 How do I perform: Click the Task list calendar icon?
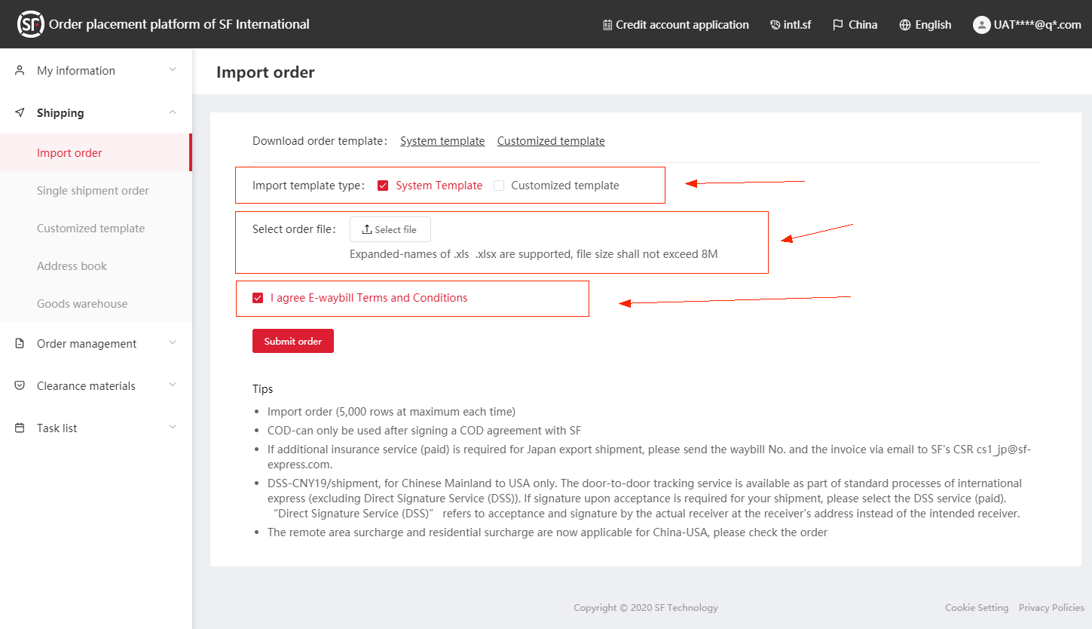(x=20, y=428)
